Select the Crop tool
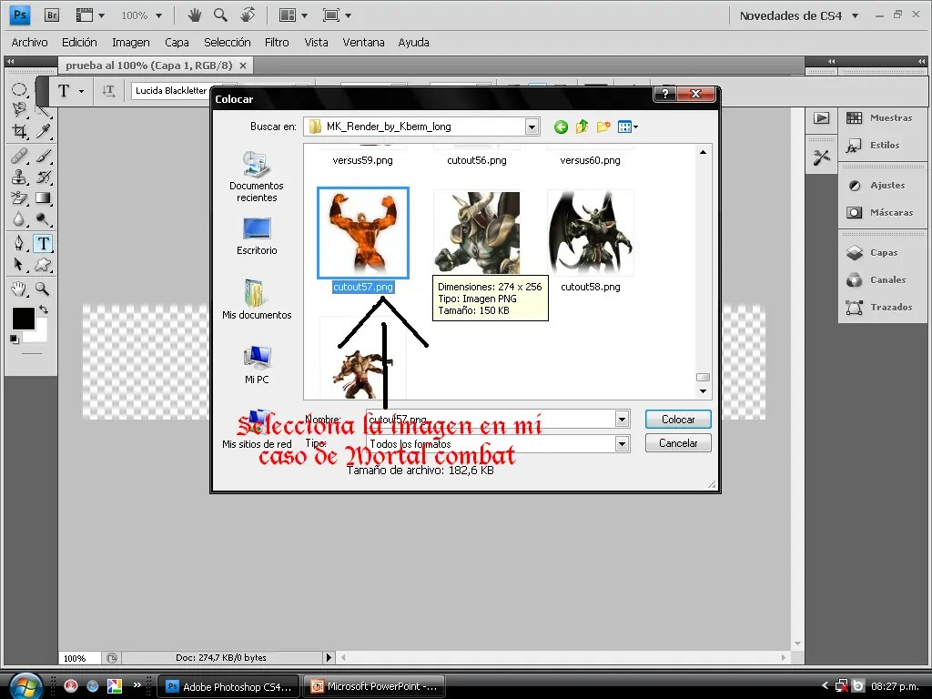This screenshot has height=699, width=932. (x=19, y=131)
